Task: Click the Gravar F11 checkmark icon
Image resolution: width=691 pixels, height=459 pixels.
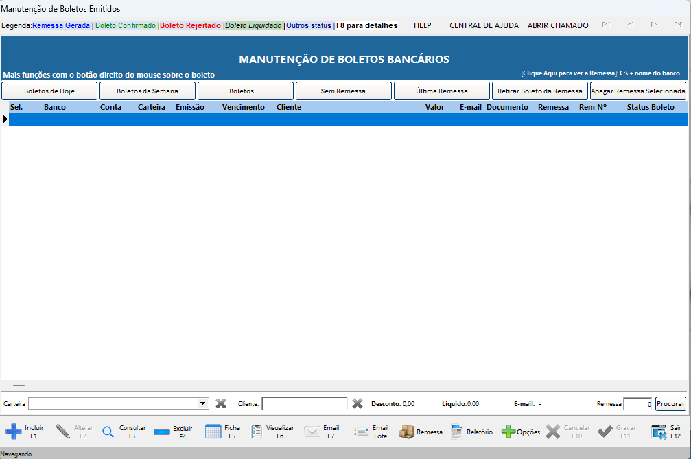Action: tap(605, 432)
